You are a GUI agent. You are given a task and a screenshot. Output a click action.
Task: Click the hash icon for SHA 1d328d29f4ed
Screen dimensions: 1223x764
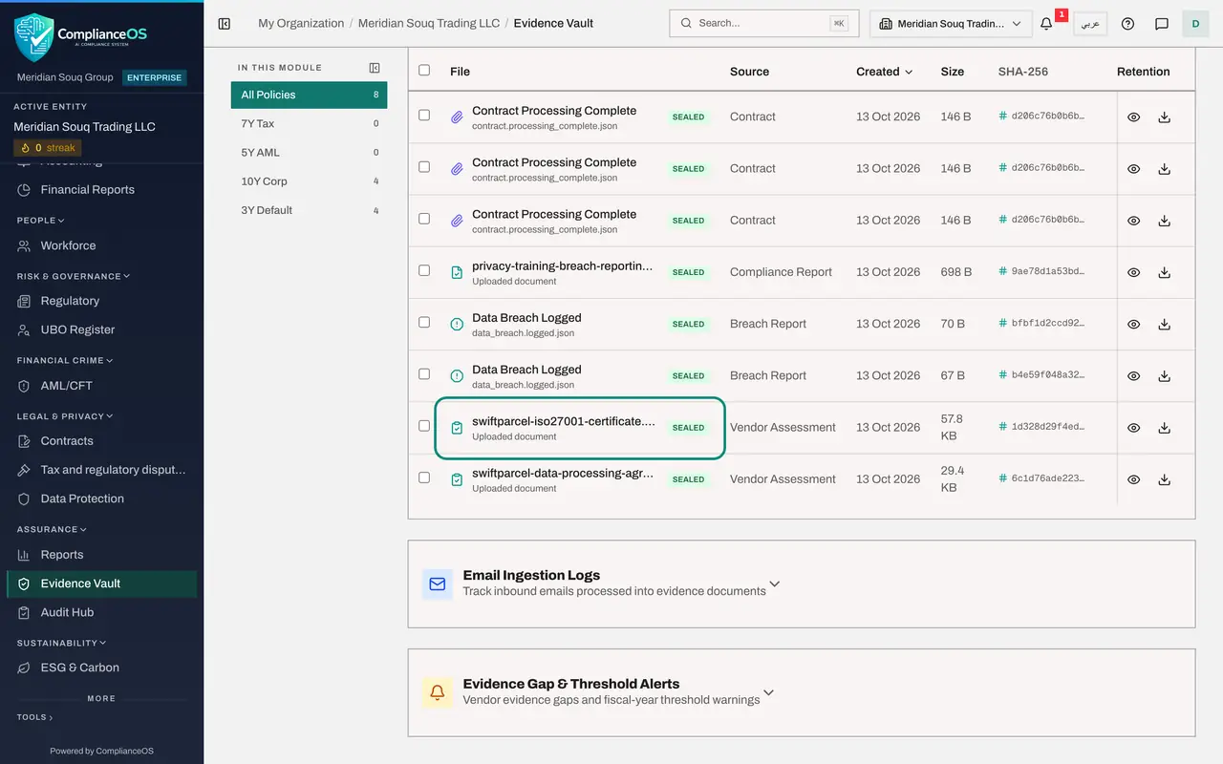click(1003, 428)
